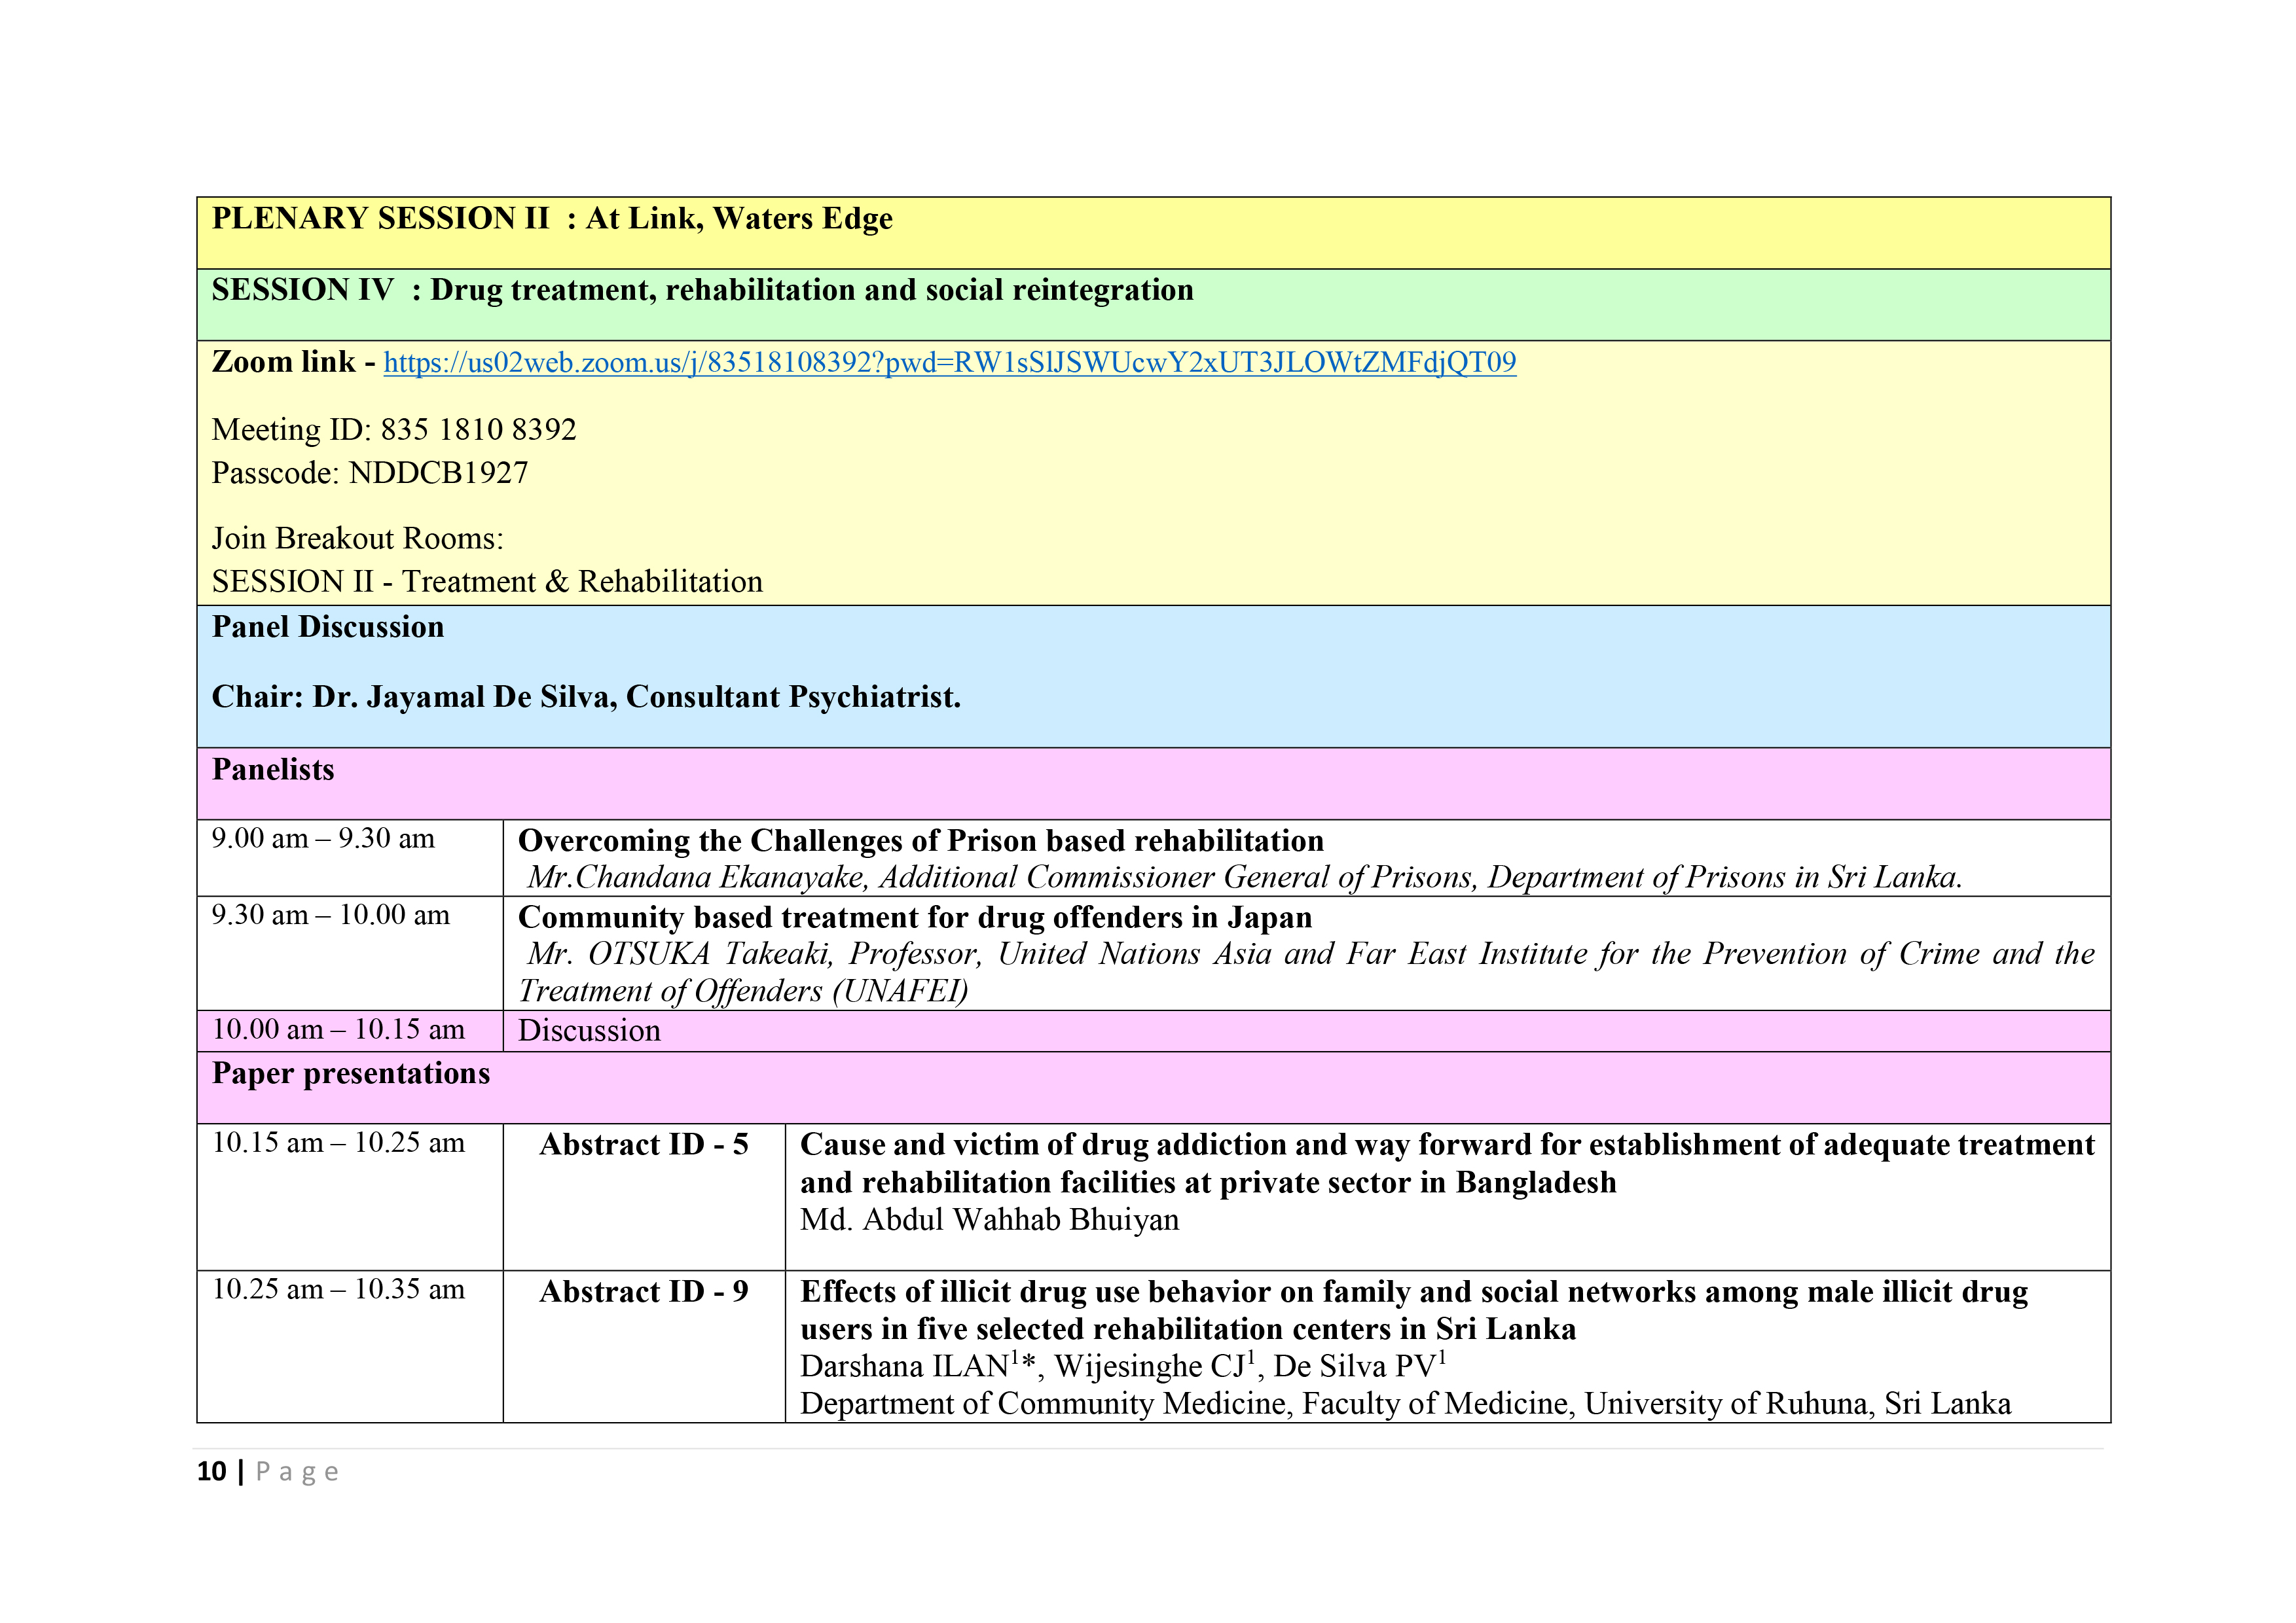2296x1623 pixels.
Task: Click the SESSION IV green header row
Action: 702,291
